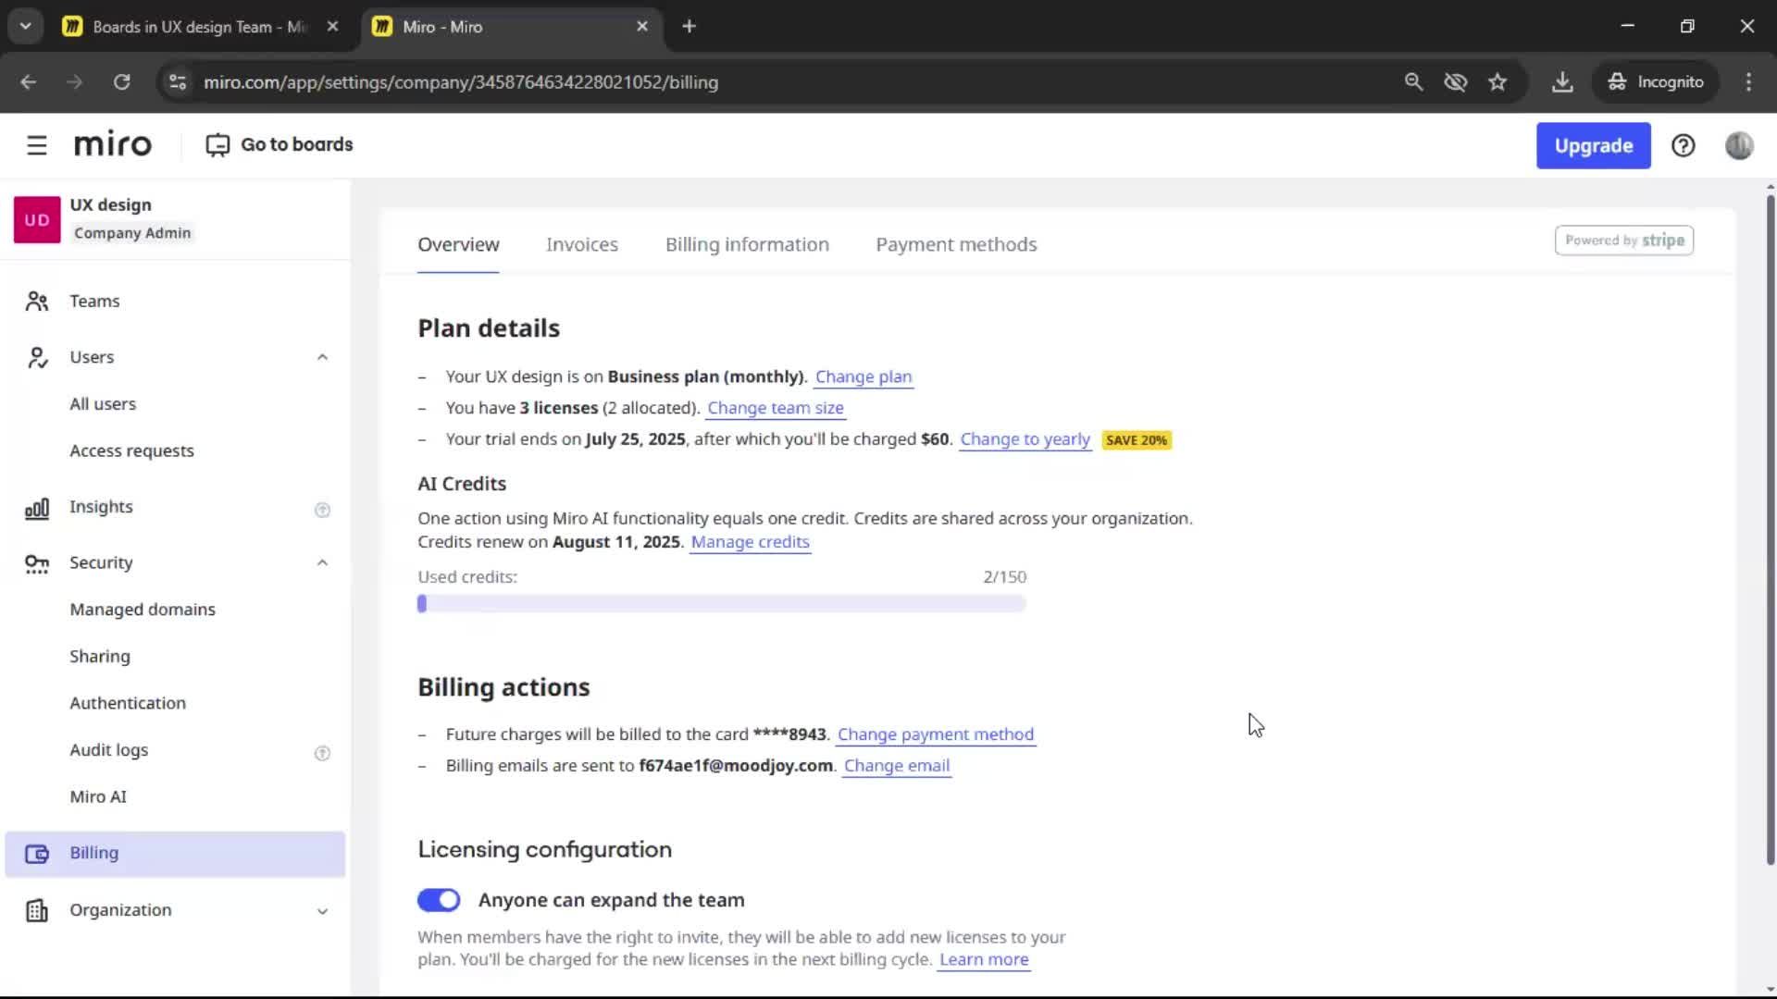Open browser downloads
1777x999 pixels.
pyautogui.click(x=1562, y=82)
